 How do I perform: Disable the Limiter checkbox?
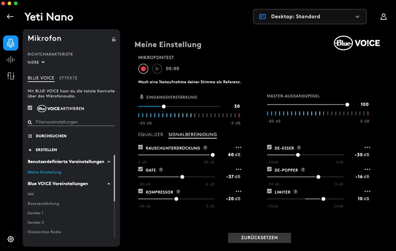(x=269, y=191)
